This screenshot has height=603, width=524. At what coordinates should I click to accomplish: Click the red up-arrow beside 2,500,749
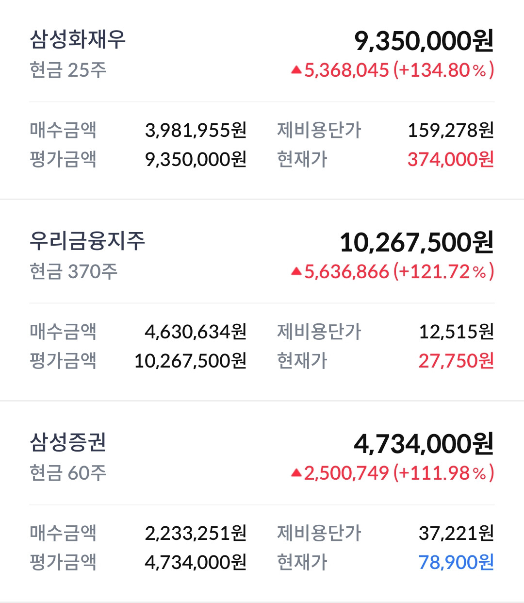point(296,473)
